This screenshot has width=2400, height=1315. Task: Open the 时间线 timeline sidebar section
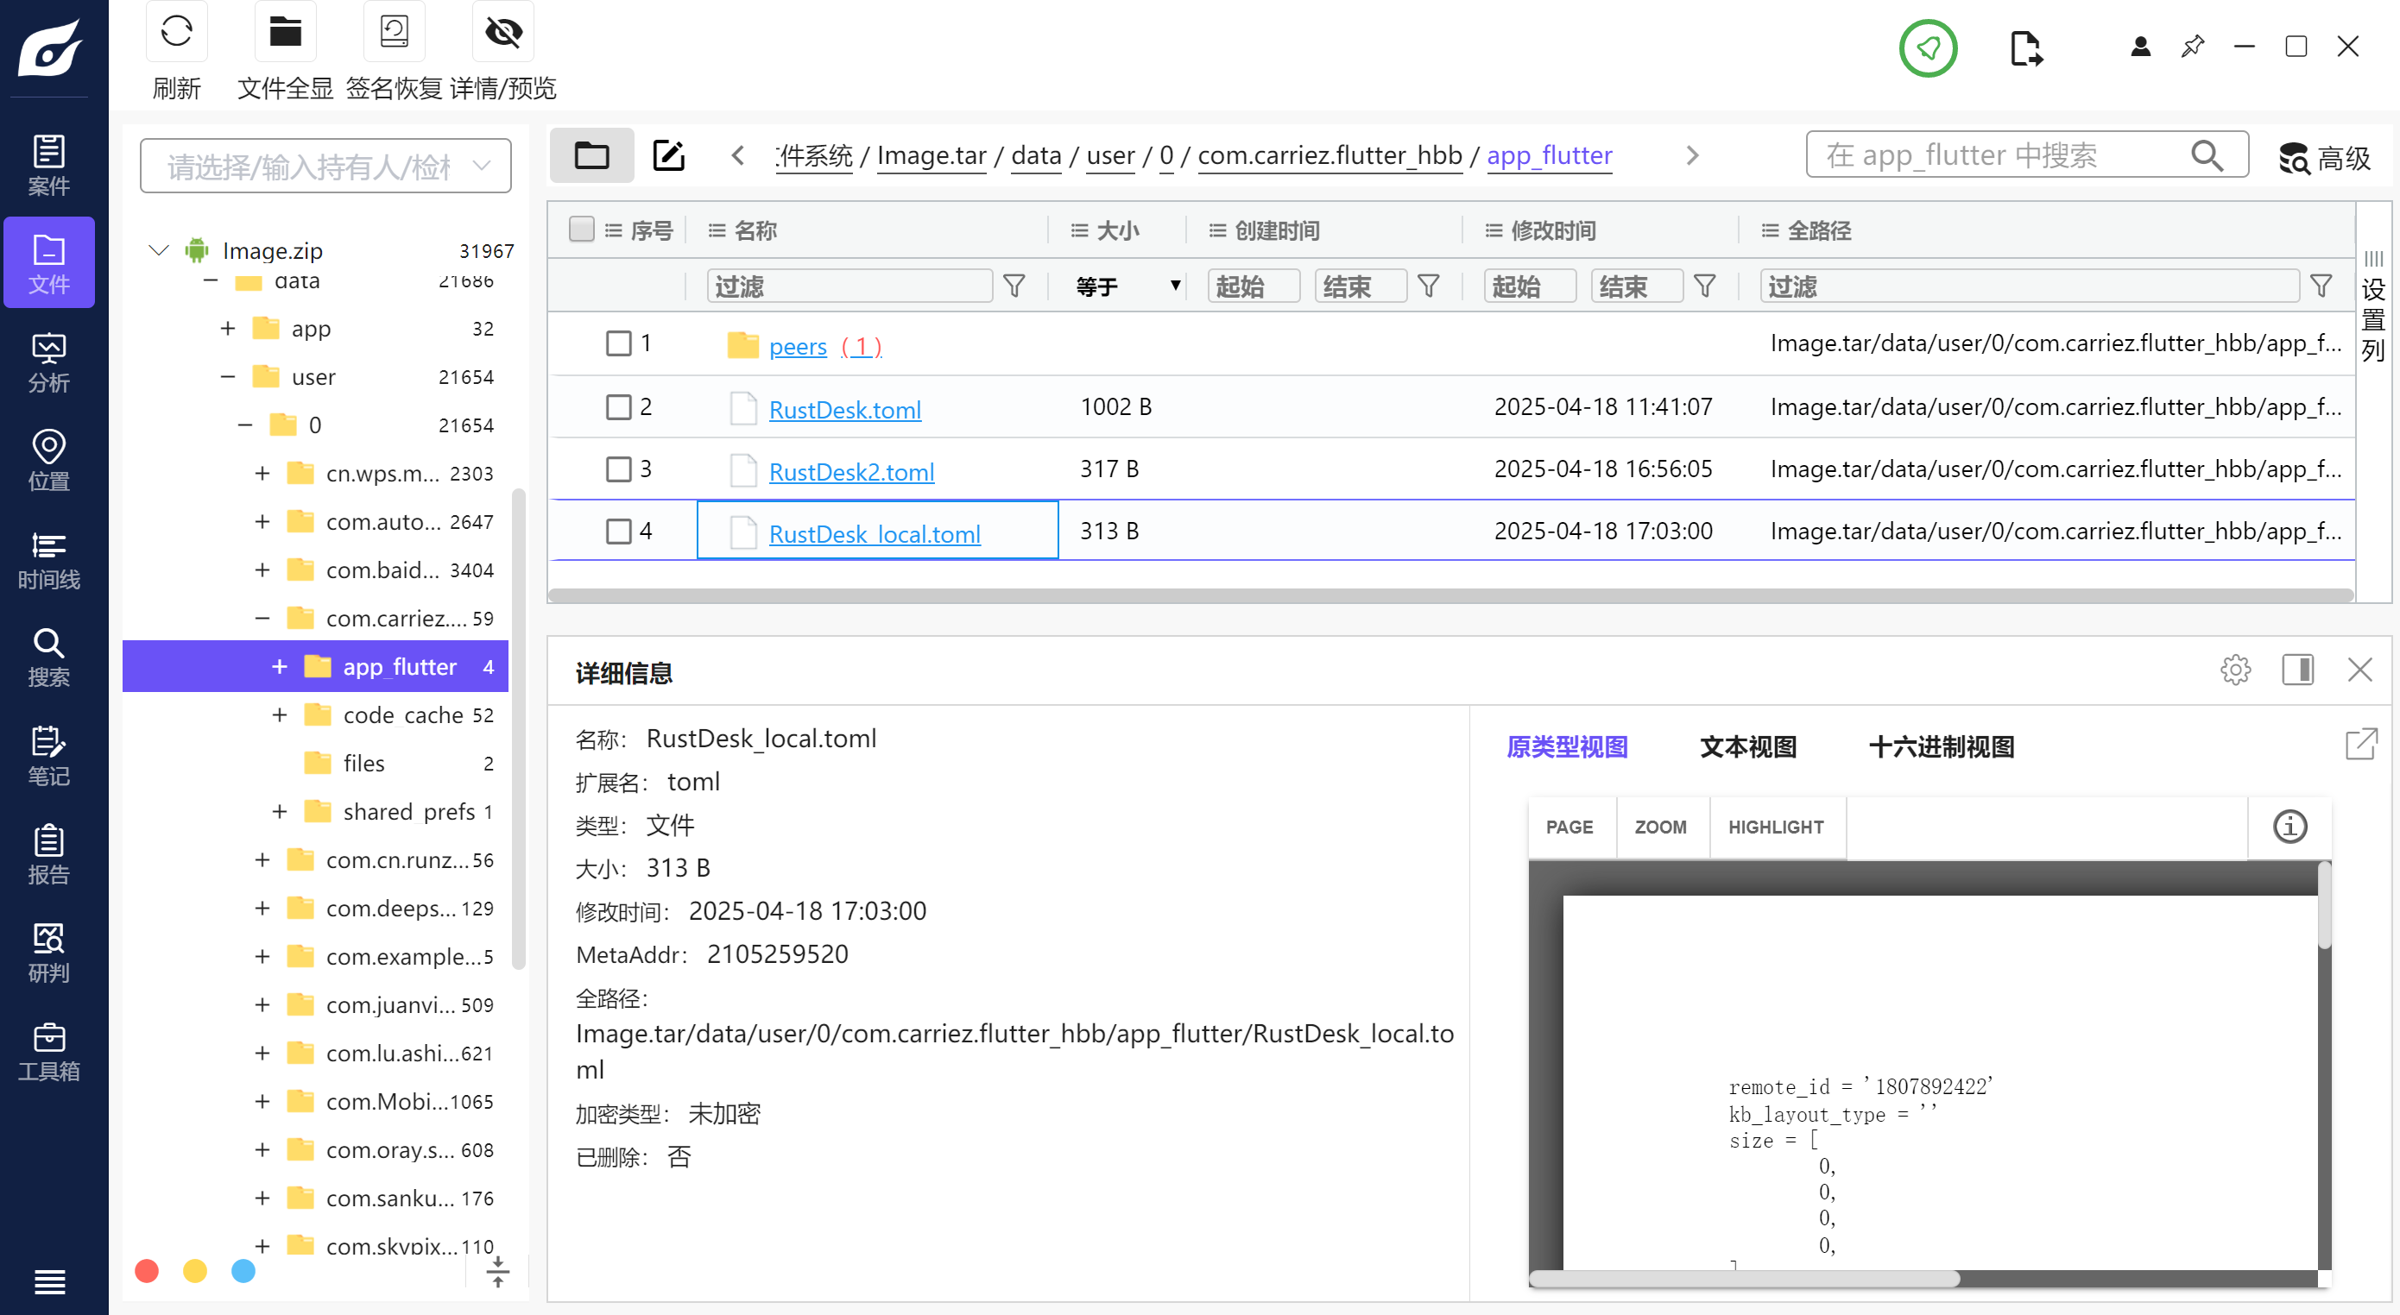tap(49, 559)
